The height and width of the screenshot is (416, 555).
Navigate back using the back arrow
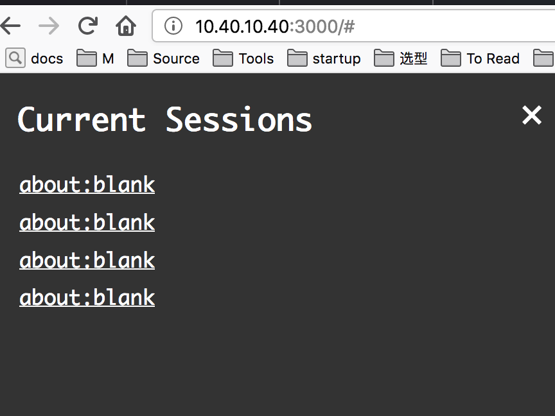coord(11,26)
